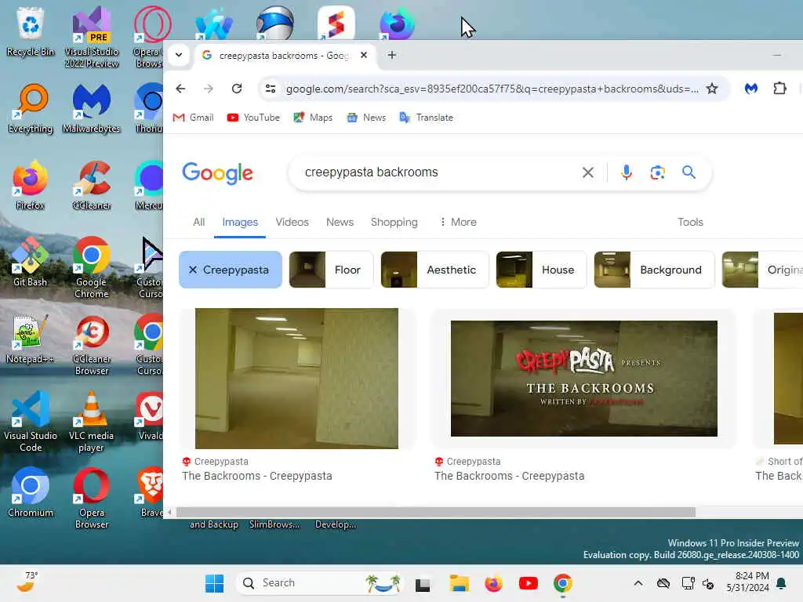Viewport: 803px width, 602px height.
Task: Apply the Floor filter chip
Action: (332, 270)
